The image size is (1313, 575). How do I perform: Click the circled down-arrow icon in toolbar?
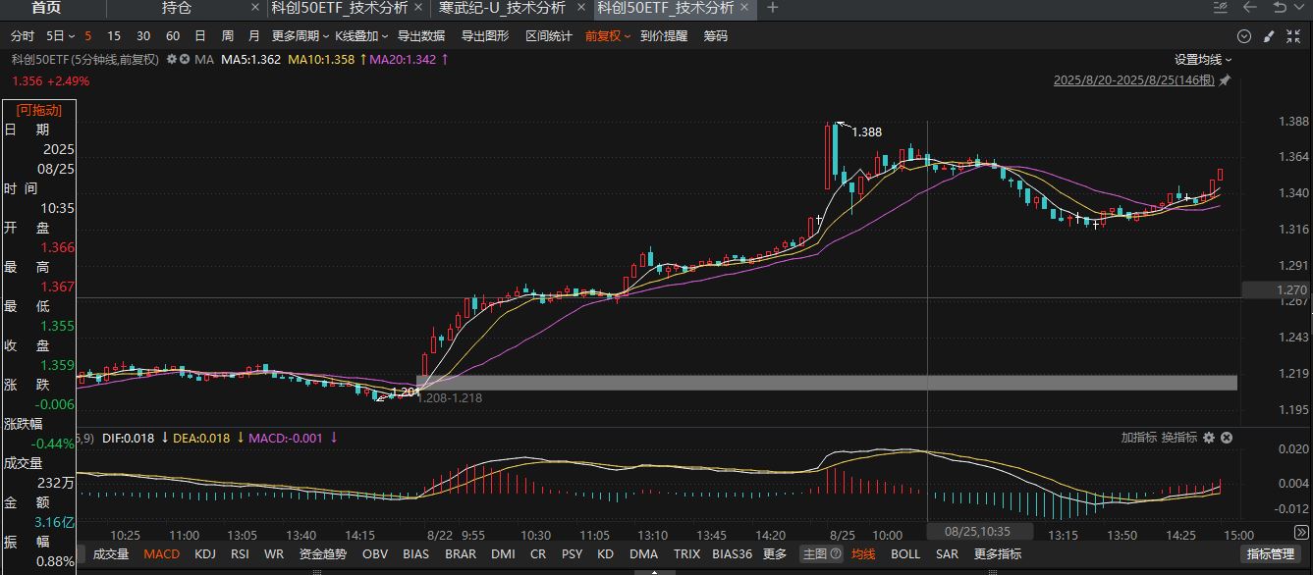click(1244, 36)
